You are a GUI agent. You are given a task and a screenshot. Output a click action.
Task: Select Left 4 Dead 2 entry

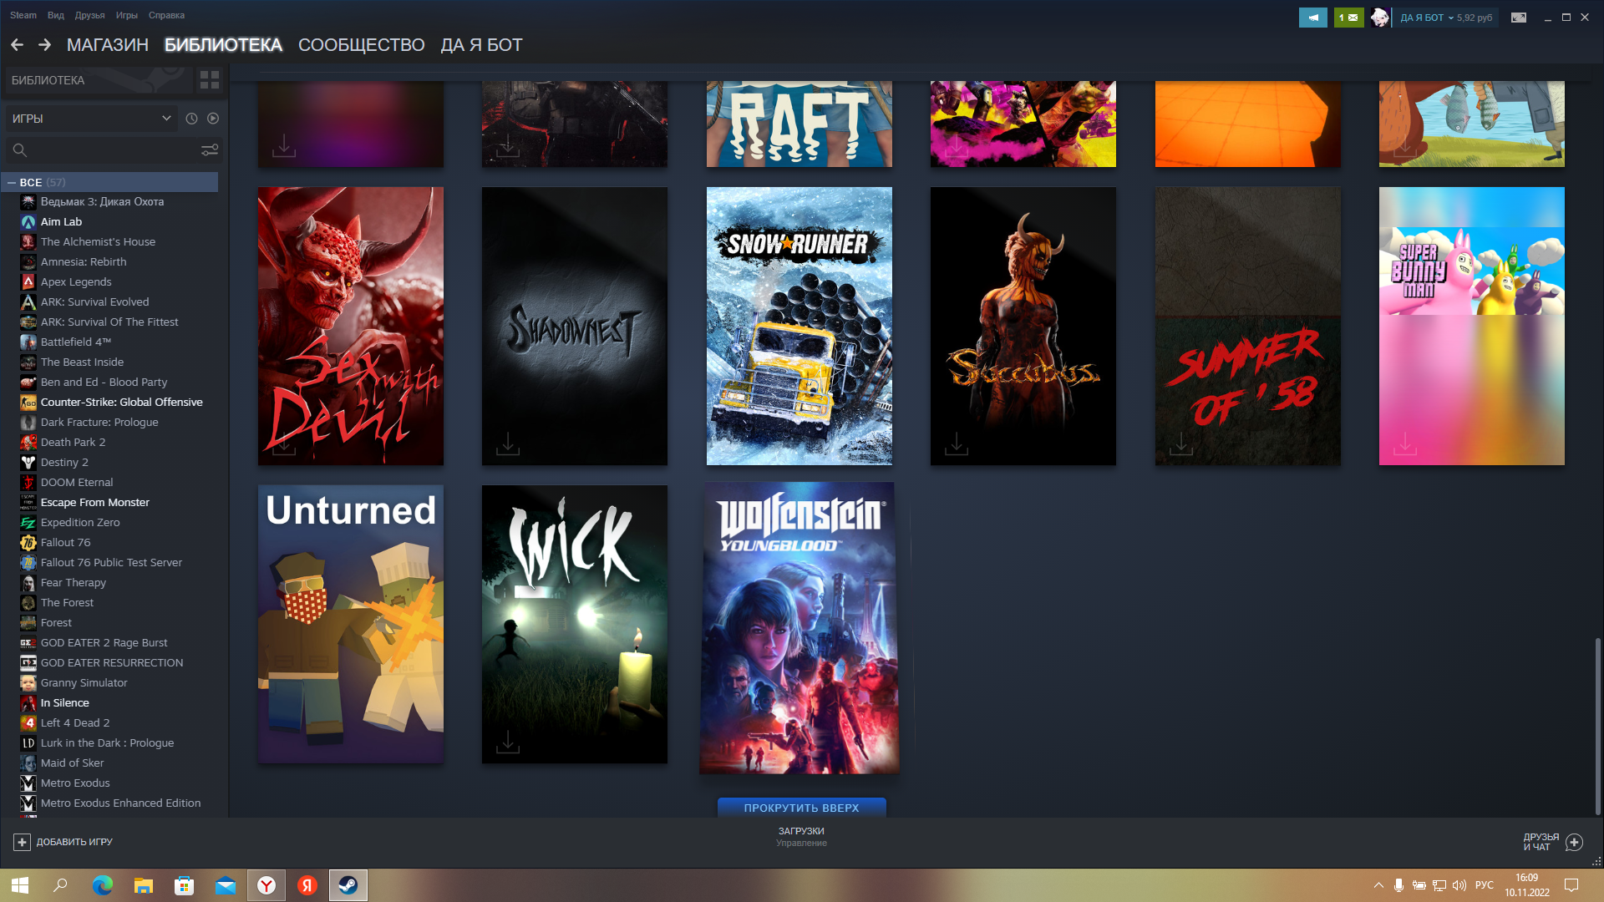[75, 723]
